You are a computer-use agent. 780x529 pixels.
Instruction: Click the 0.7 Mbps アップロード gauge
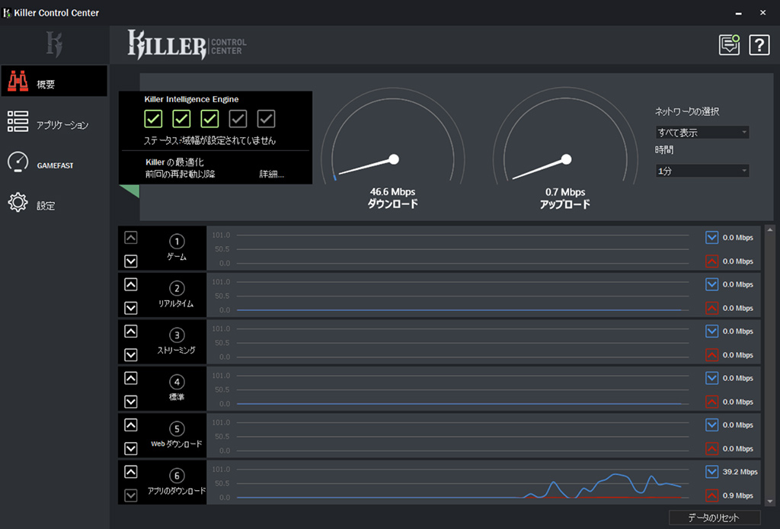coord(565,149)
